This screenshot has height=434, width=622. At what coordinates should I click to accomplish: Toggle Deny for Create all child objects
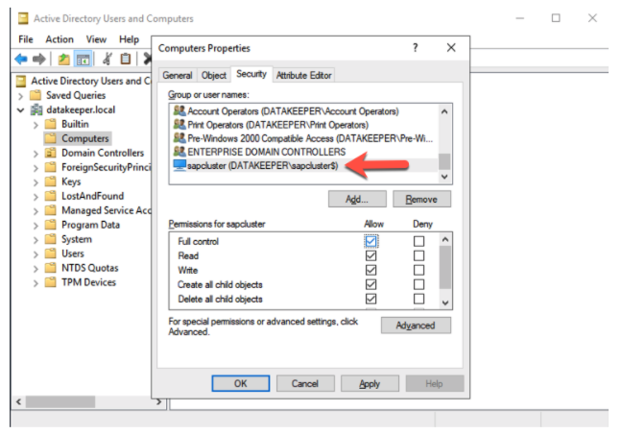click(419, 284)
